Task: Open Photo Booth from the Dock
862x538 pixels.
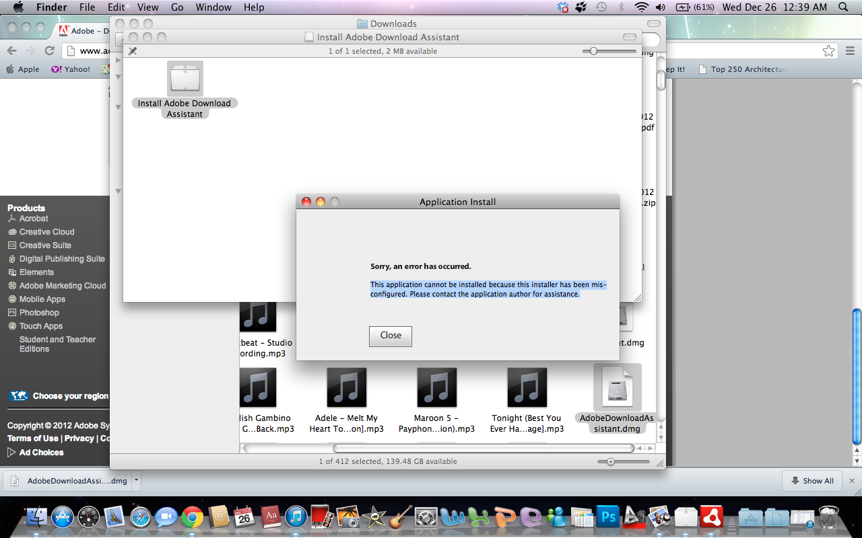Action: pos(322,516)
